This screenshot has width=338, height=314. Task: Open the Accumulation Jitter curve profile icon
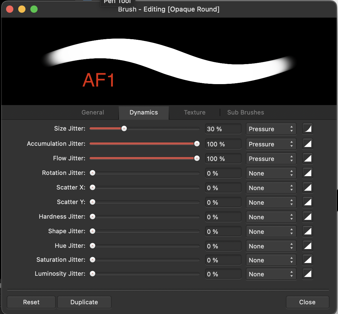click(308, 144)
